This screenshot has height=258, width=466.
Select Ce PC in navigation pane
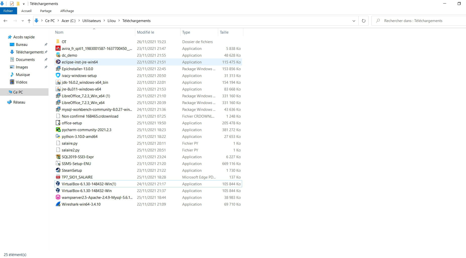(24, 92)
